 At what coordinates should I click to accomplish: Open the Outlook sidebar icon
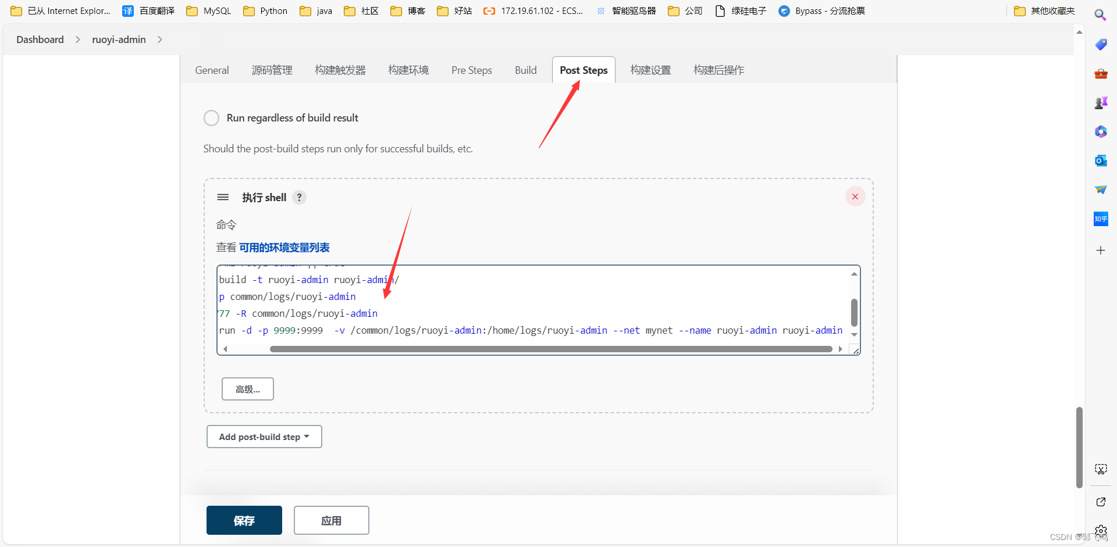click(x=1101, y=161)
